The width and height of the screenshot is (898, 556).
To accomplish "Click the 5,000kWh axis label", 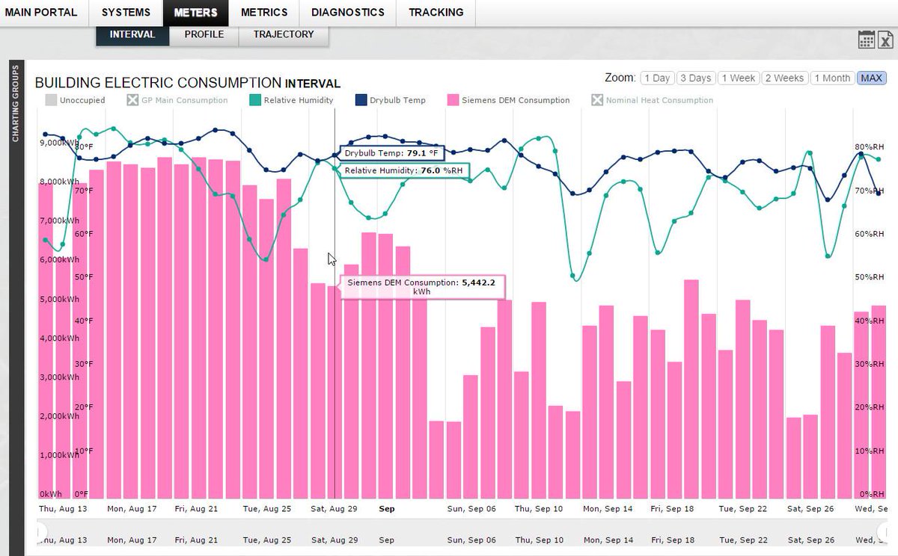I will click(x=59, y=299).
